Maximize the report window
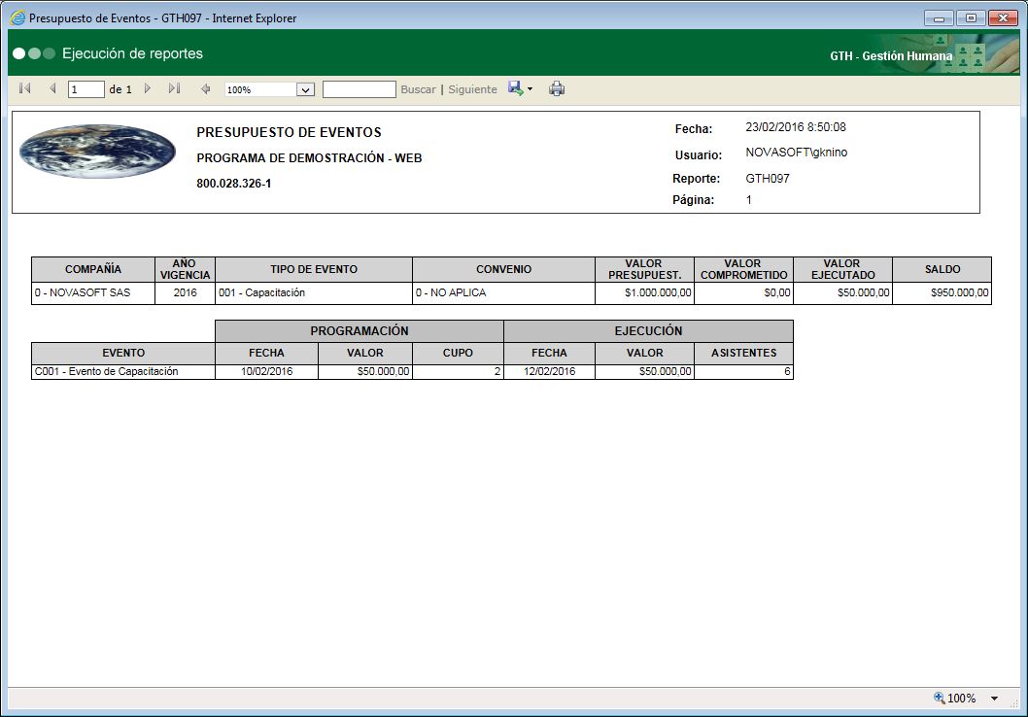 click(969, 17)
